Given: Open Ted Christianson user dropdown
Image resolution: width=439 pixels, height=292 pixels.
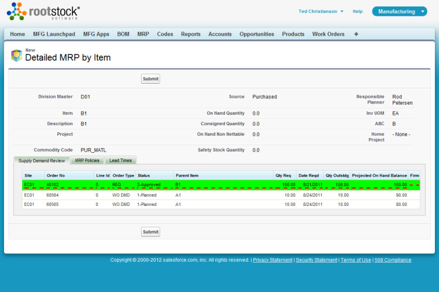Looking at the screenshot, I should (x=321, y=12).
